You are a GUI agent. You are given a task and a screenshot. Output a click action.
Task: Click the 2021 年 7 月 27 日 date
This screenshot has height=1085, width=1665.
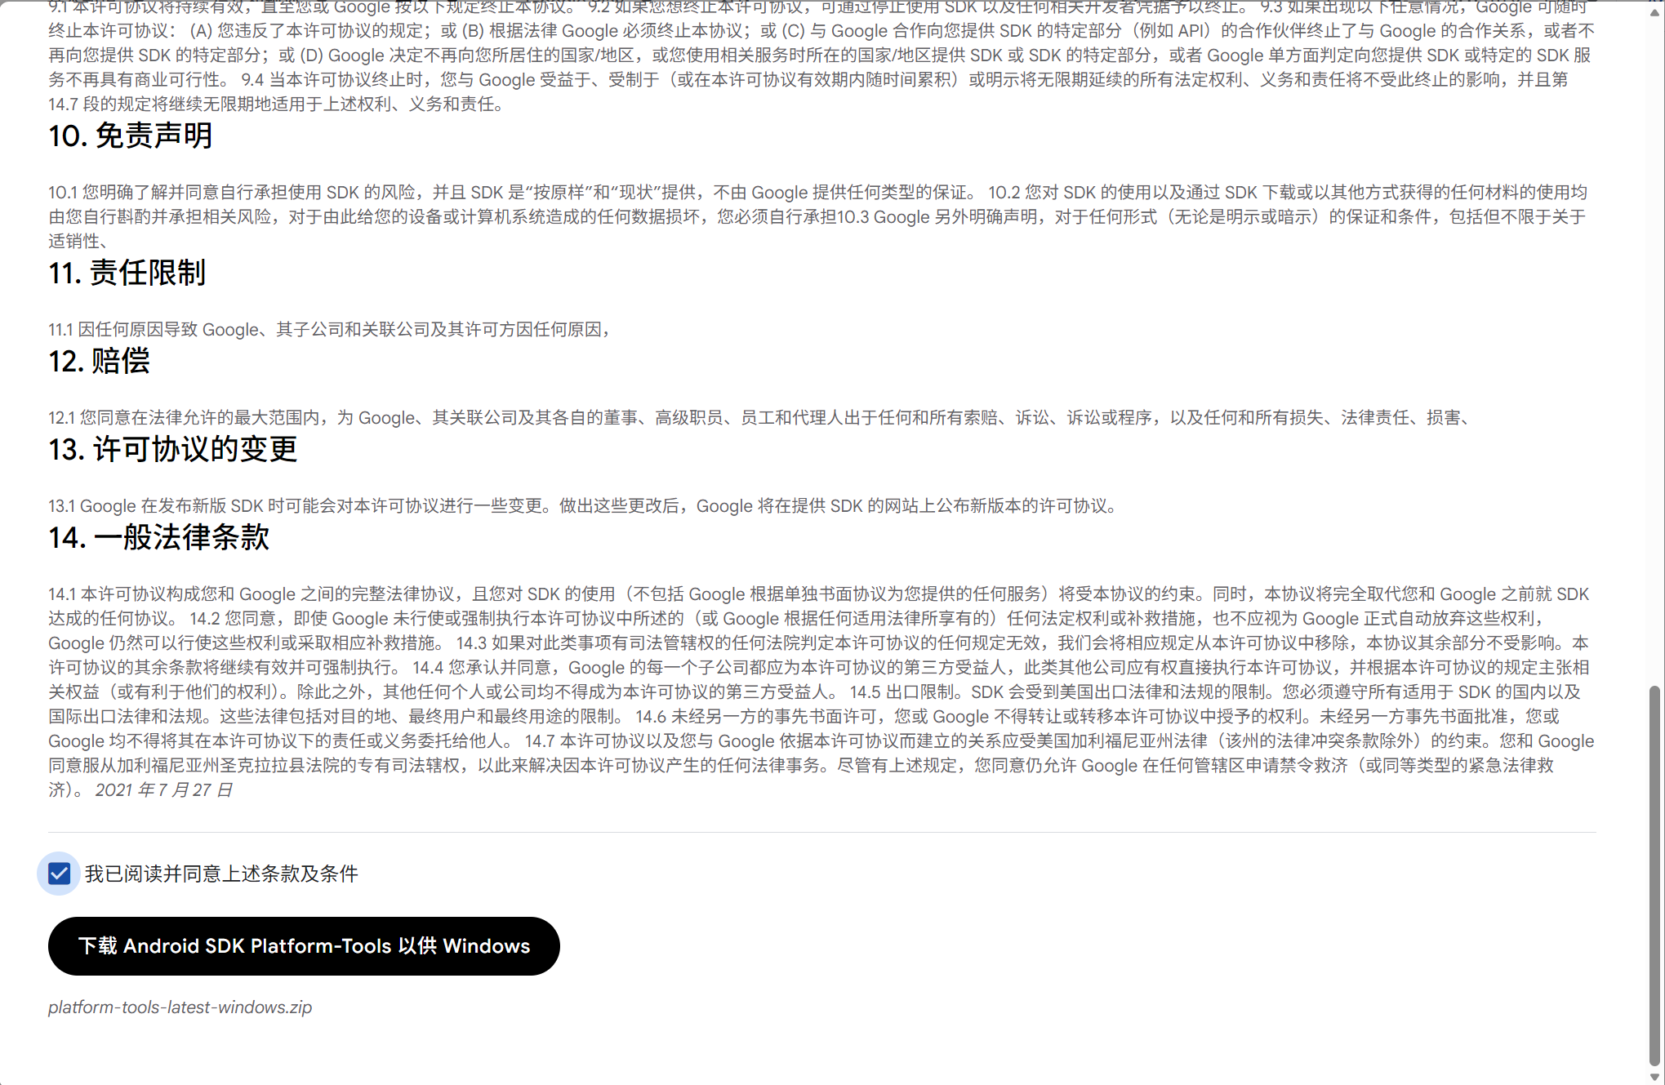163,789
